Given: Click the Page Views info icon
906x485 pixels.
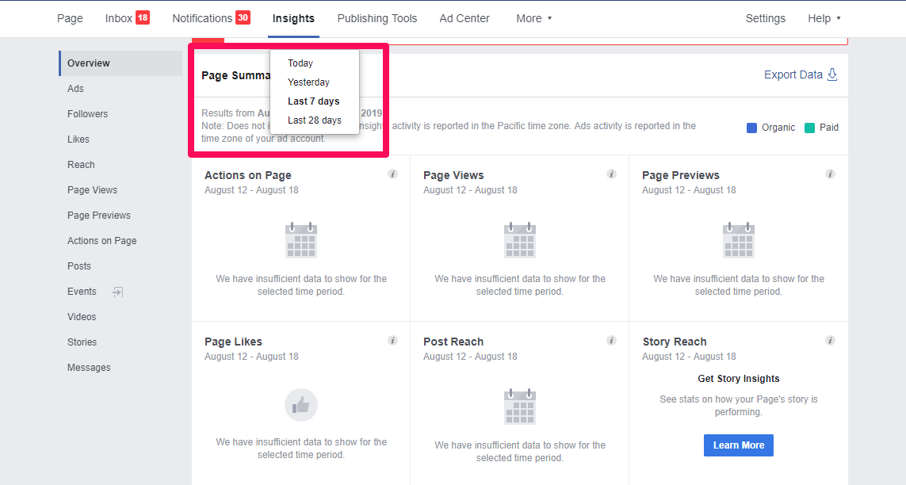Looking at the screenshot, I should 611,174.
